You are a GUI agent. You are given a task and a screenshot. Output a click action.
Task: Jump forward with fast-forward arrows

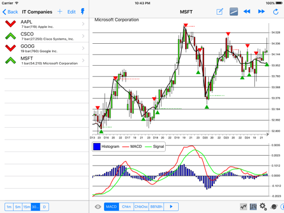tap(262, 12)
